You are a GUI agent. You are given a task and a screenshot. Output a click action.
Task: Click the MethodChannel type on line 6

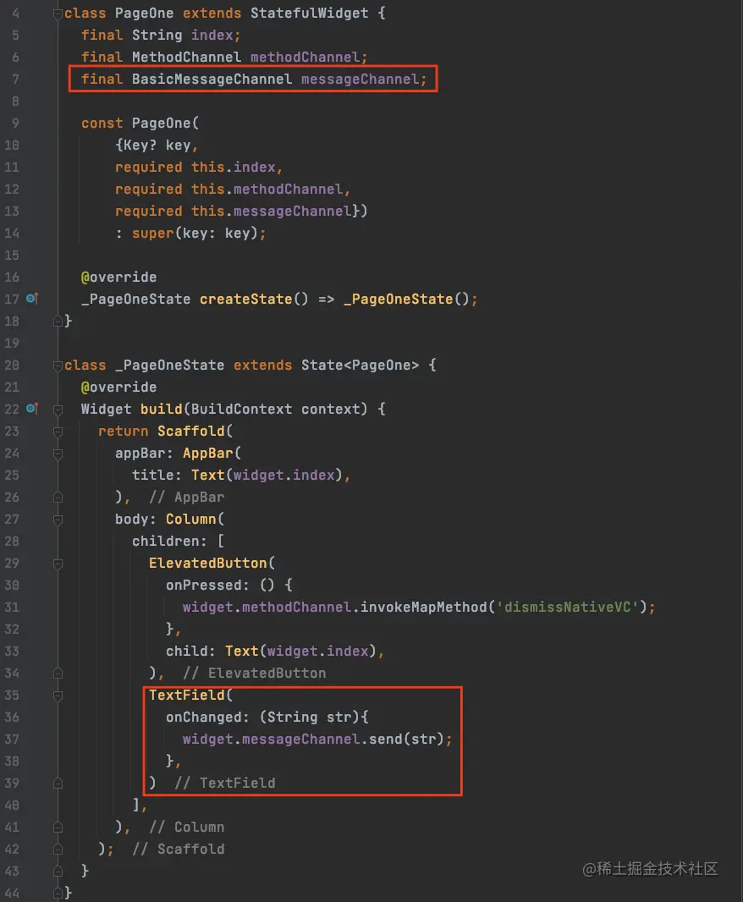pyautogui.click(x=186, y=57)
